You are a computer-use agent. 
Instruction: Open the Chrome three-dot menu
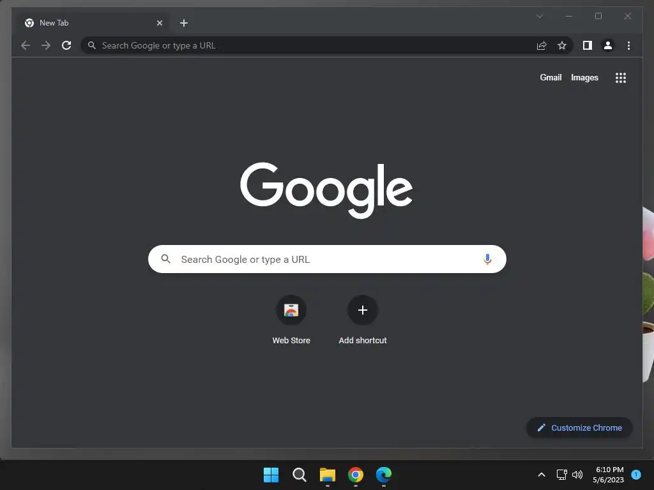click(x=628, y=45)
